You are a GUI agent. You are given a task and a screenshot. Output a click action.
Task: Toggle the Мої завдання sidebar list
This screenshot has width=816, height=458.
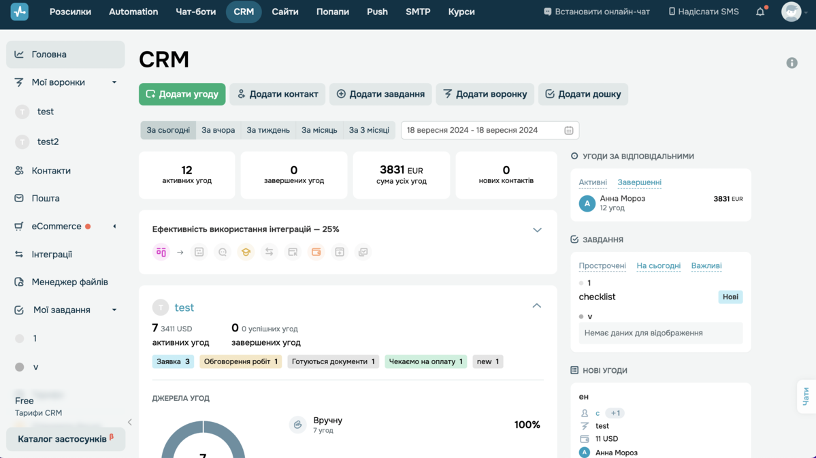(x=114, y=310)
